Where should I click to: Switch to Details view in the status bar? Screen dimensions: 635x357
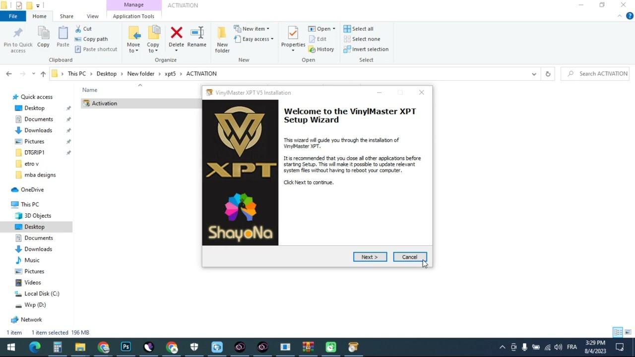click(618, 332)
